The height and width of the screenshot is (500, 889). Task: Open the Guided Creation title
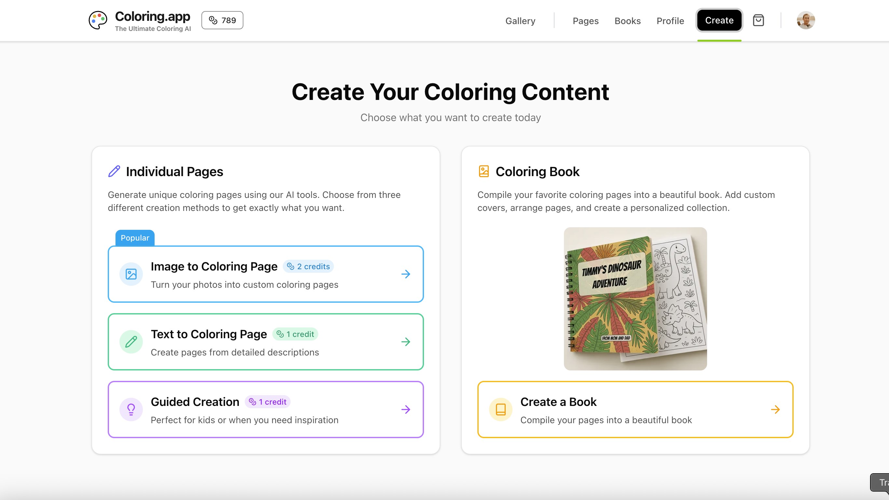click(195, 402)
